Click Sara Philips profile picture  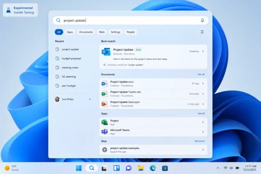pos(57,99)
